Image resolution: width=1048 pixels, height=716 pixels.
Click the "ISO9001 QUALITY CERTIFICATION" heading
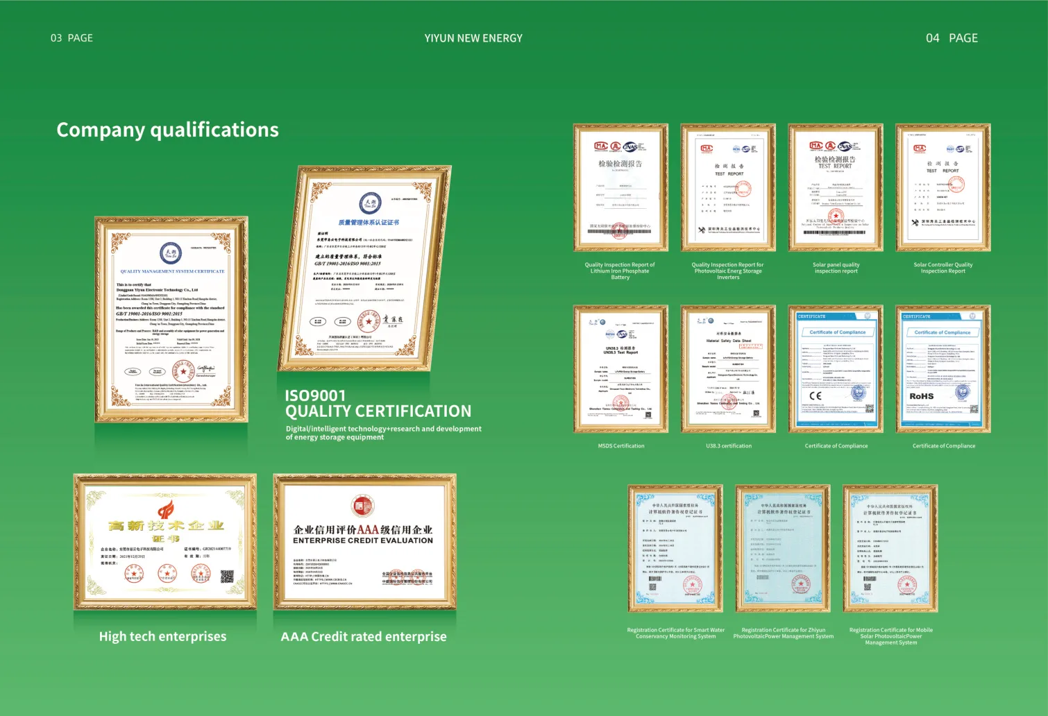pos(378,403)
